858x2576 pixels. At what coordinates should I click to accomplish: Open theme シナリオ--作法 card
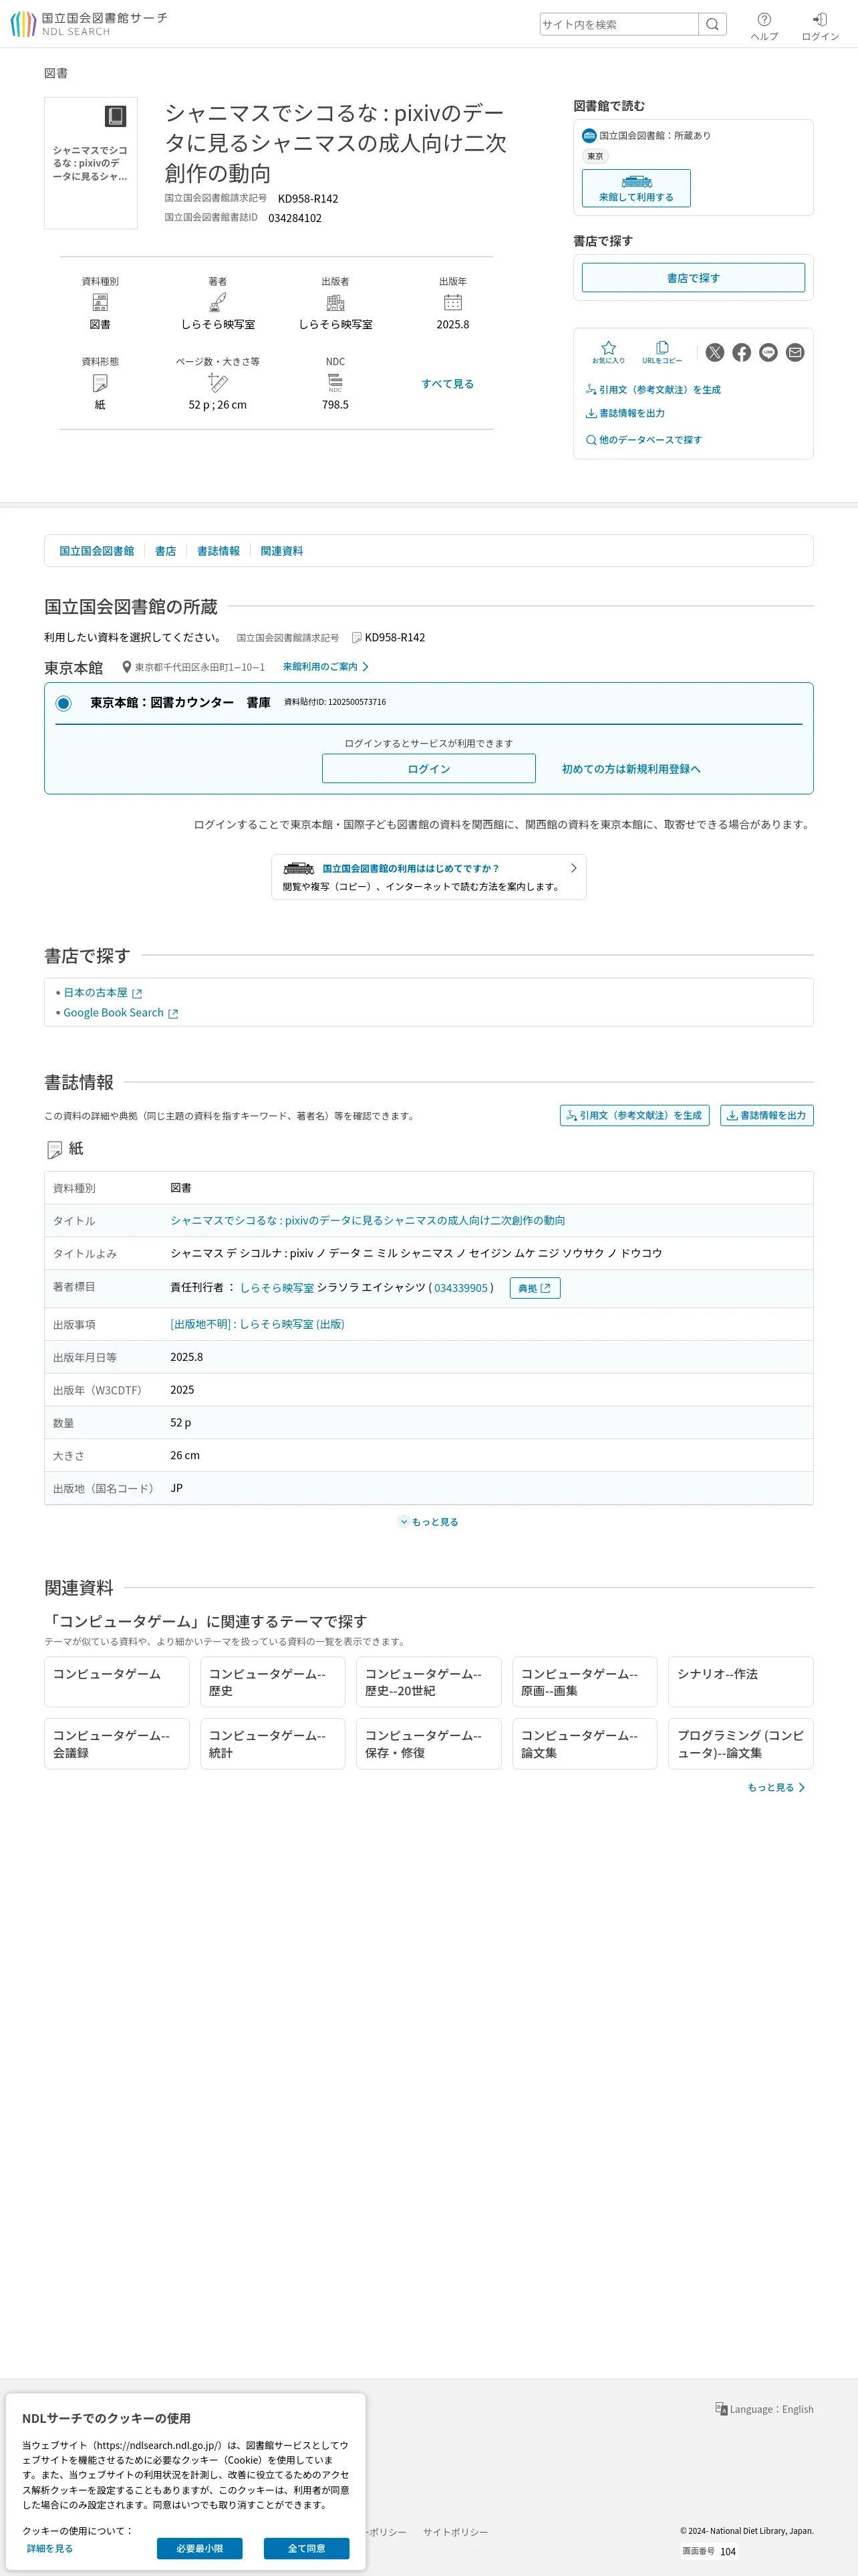pos(741,1682)
